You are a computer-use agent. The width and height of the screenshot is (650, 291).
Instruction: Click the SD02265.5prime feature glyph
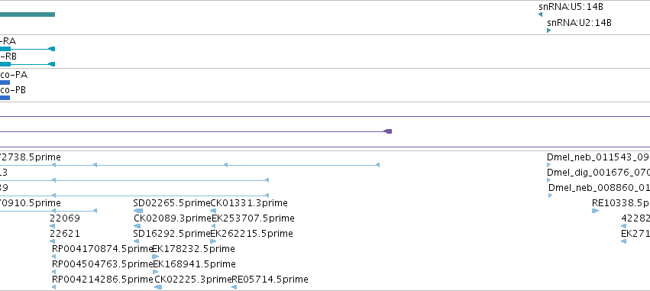138,211
